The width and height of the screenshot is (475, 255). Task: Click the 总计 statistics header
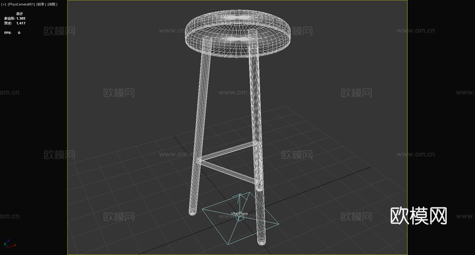click(20, 14)
